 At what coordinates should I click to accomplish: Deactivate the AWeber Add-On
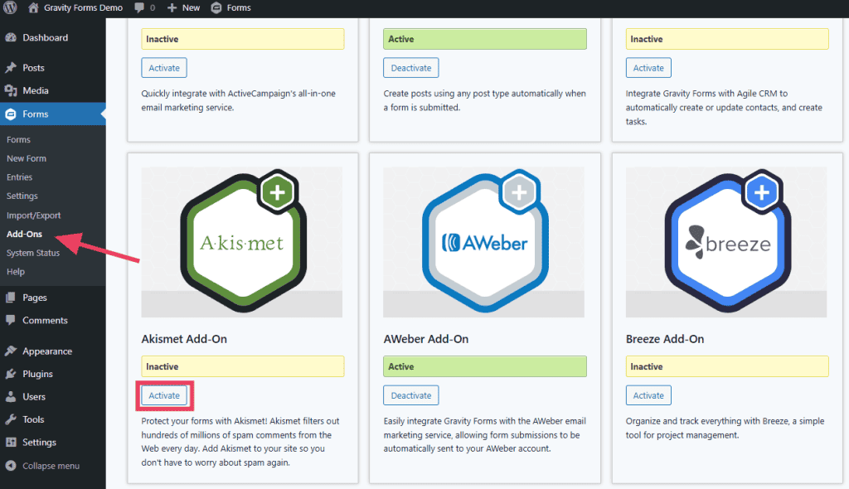(411, 395)
